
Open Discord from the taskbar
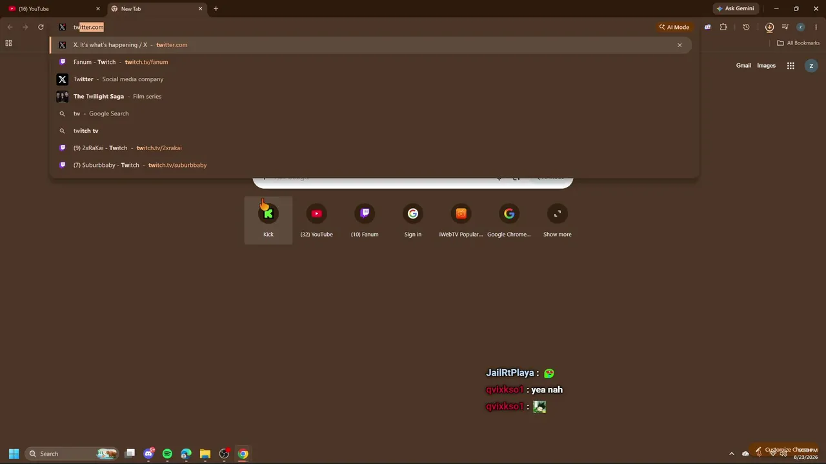coord(148,454)
